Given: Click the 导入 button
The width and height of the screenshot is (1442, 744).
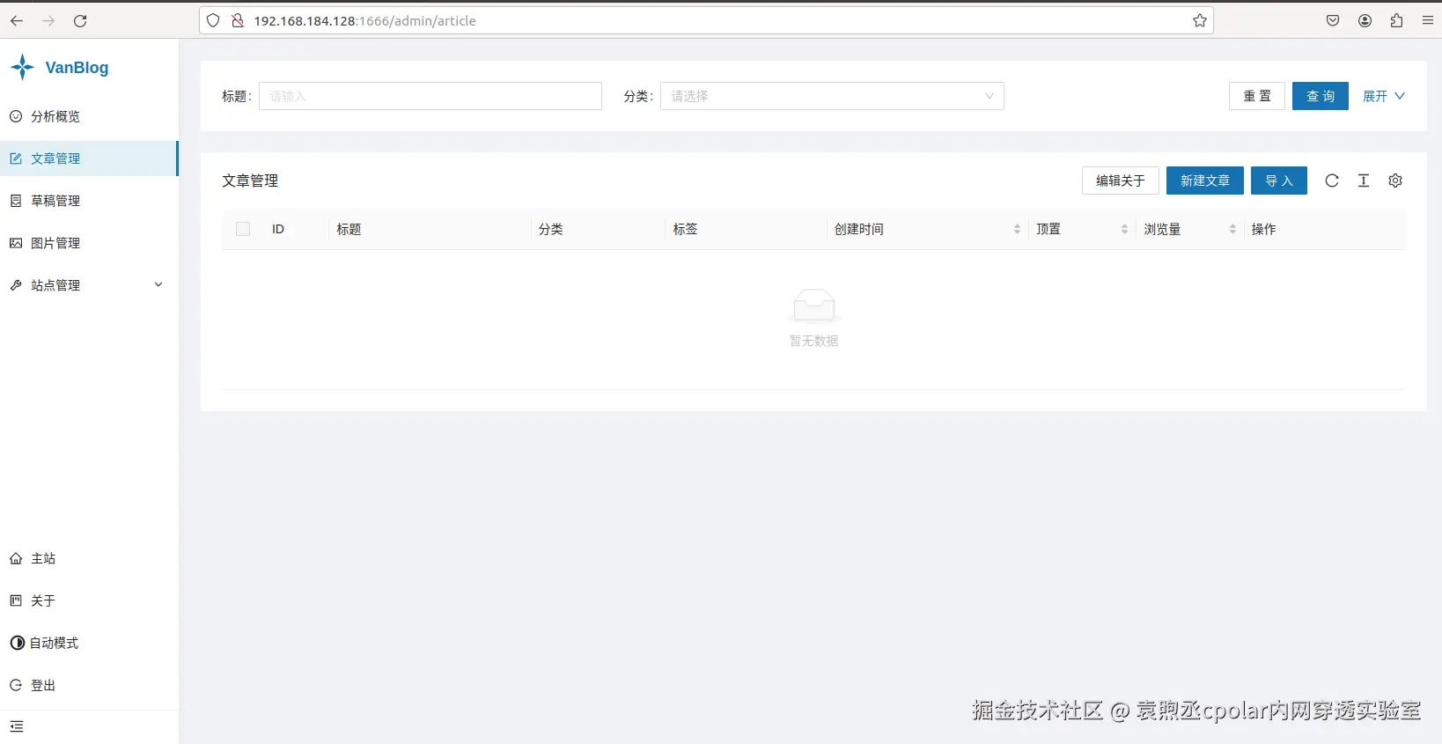Looking at the screenshot, I should 1279,180.
